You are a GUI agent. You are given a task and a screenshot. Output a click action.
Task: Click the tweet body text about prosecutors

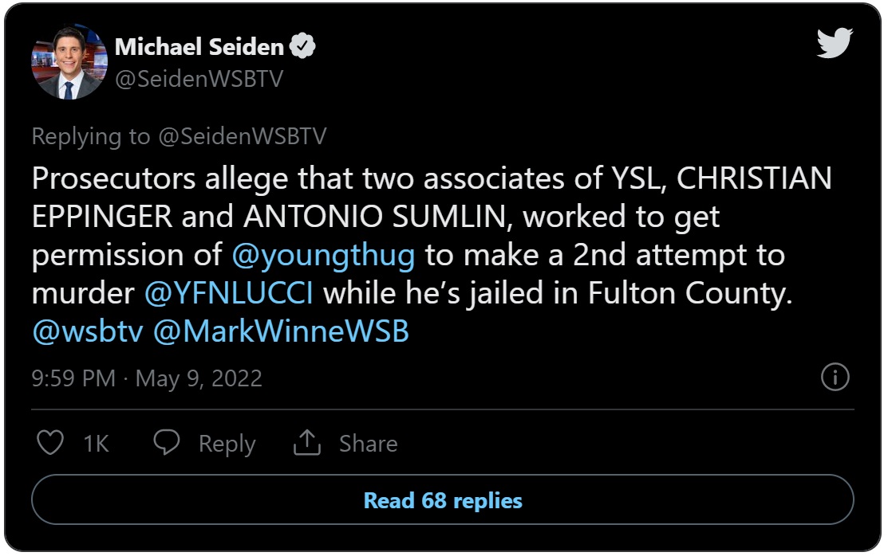click(x=432, y=255)
